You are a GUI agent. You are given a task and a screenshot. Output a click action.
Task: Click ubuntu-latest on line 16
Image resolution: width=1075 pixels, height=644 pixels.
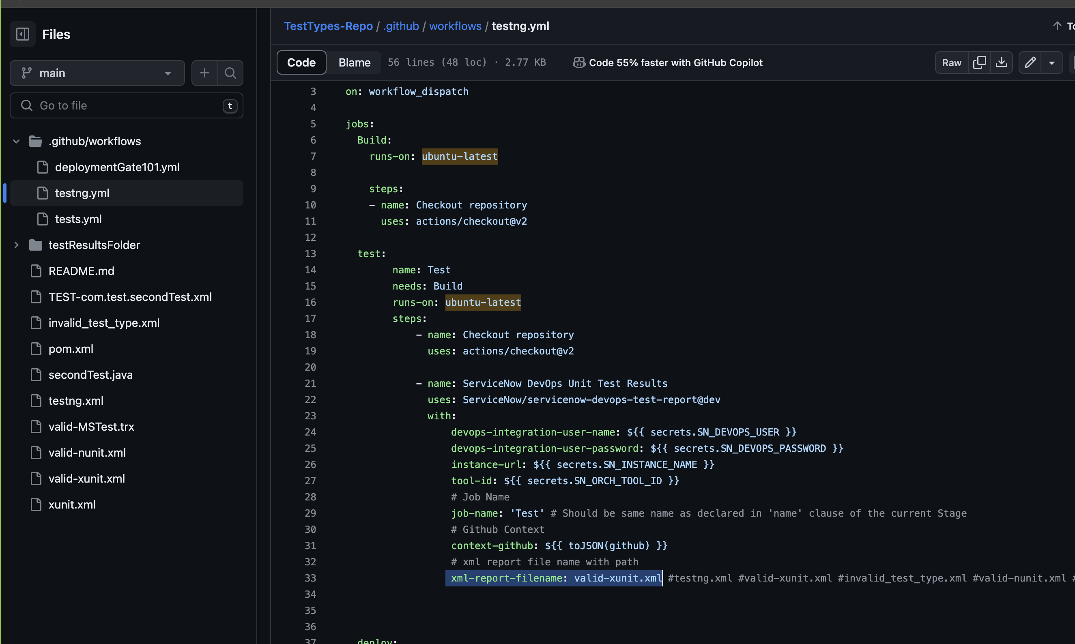[483, 302]
